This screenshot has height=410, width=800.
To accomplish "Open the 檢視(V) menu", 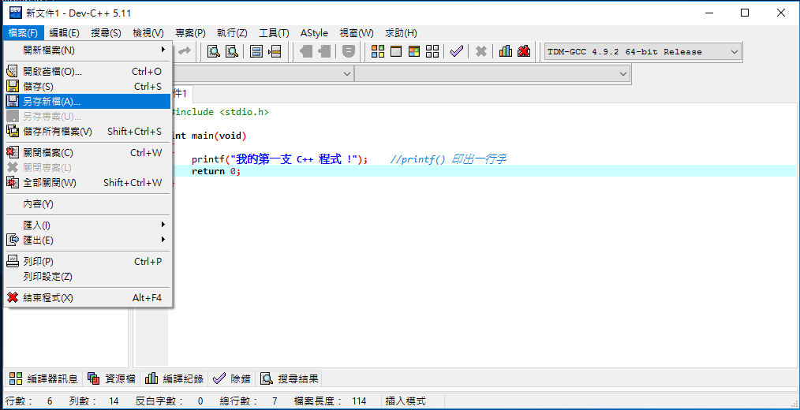I will click(148, 33).
